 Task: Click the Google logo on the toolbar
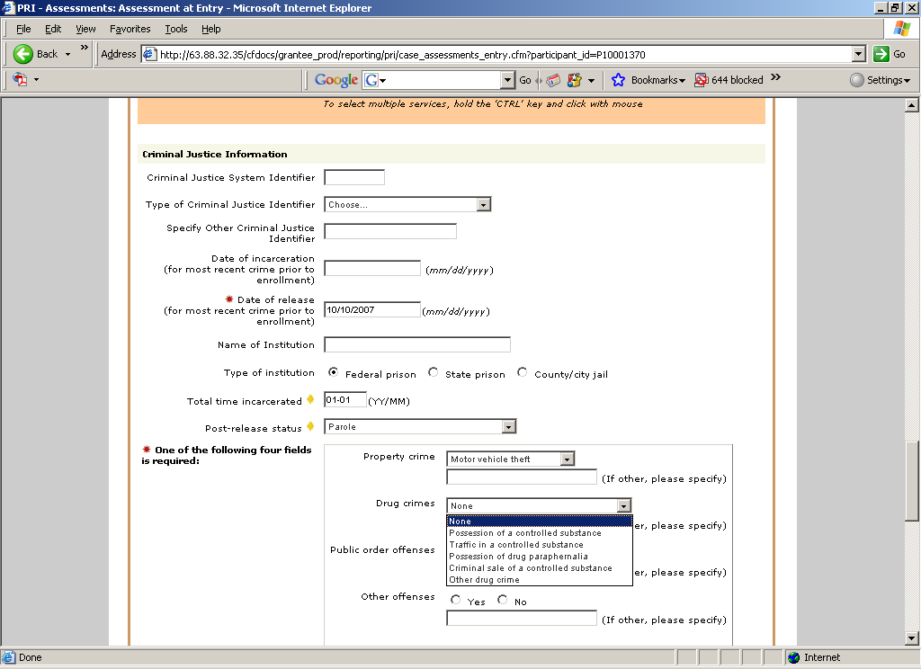coord(336,80)
